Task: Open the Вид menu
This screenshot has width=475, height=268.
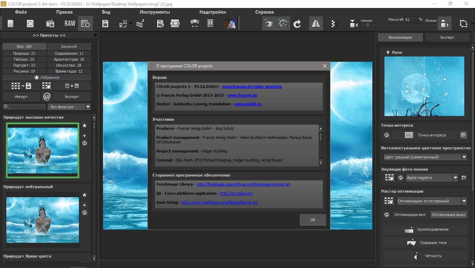Action: pos(106,12)
